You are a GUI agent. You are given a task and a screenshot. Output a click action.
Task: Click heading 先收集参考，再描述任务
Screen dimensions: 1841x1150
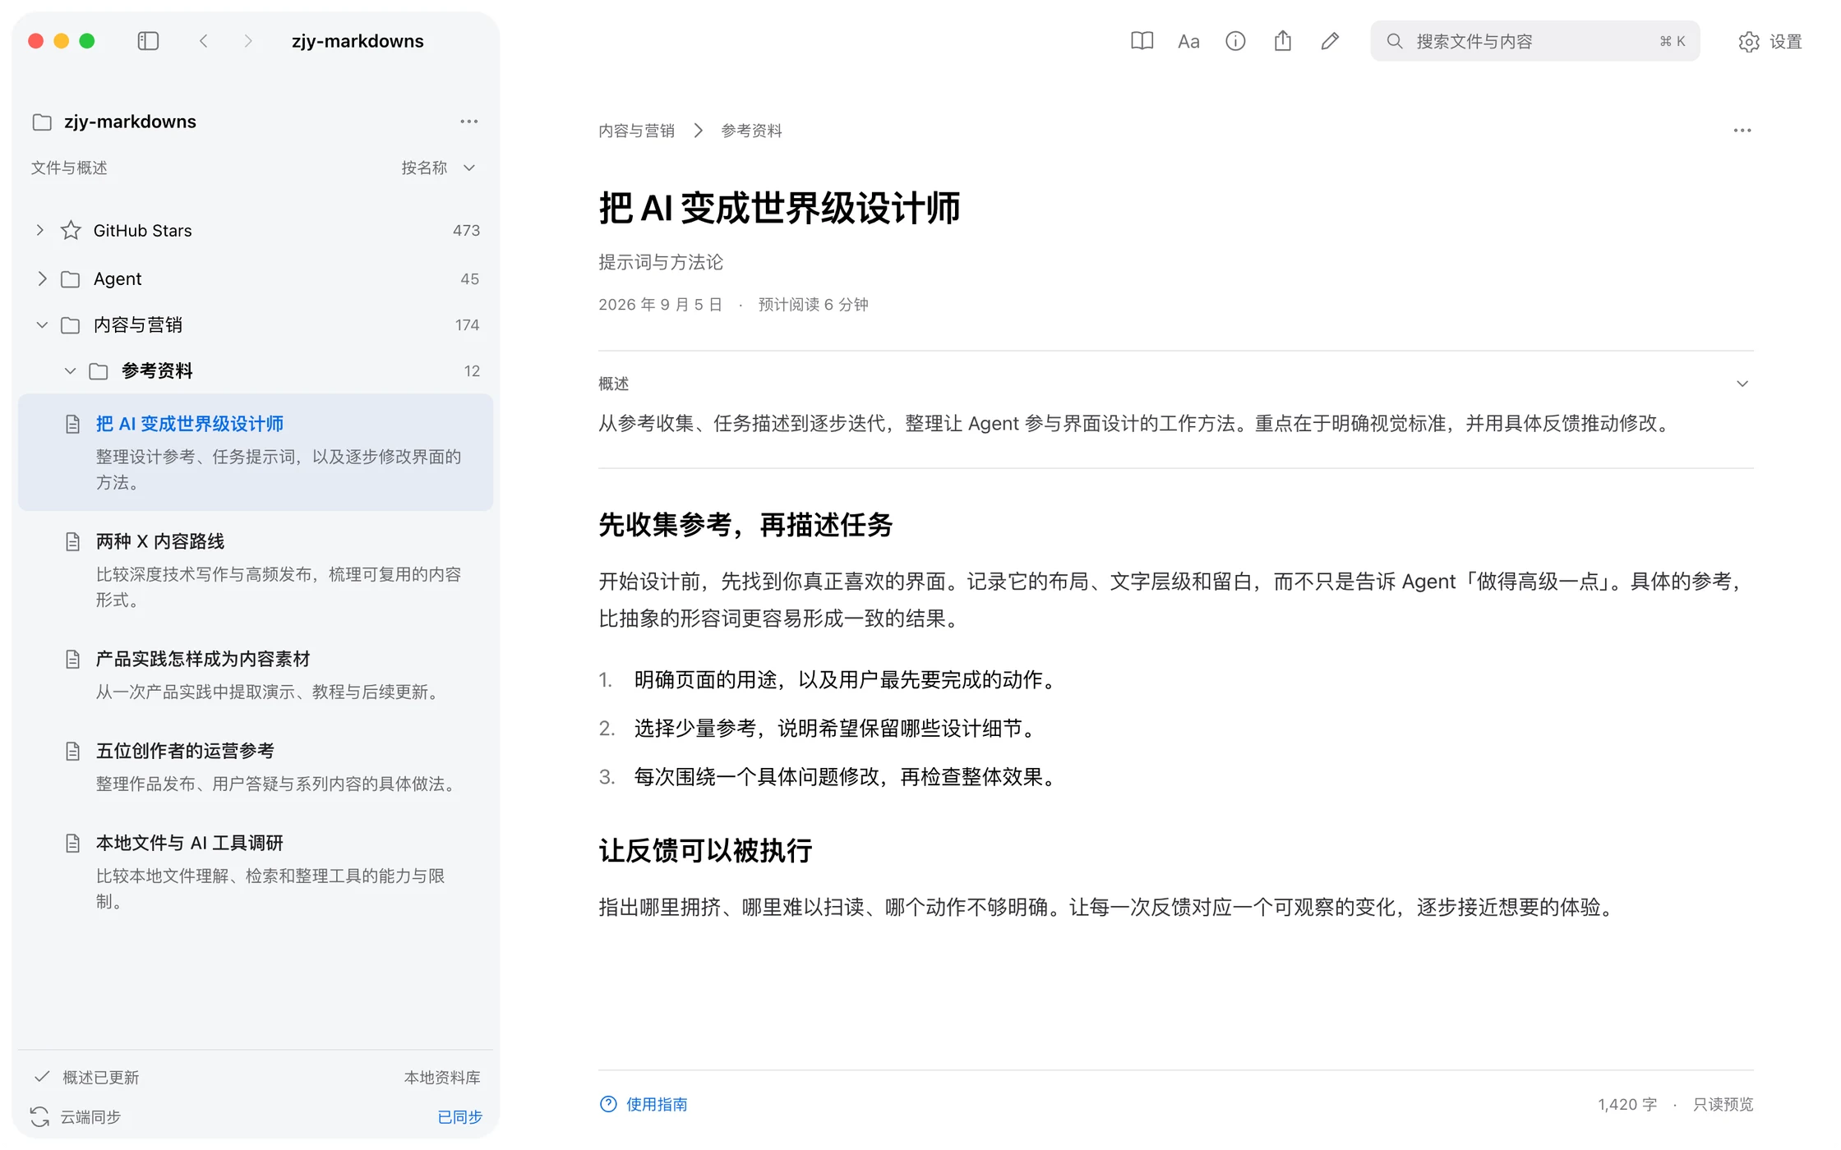745,524
